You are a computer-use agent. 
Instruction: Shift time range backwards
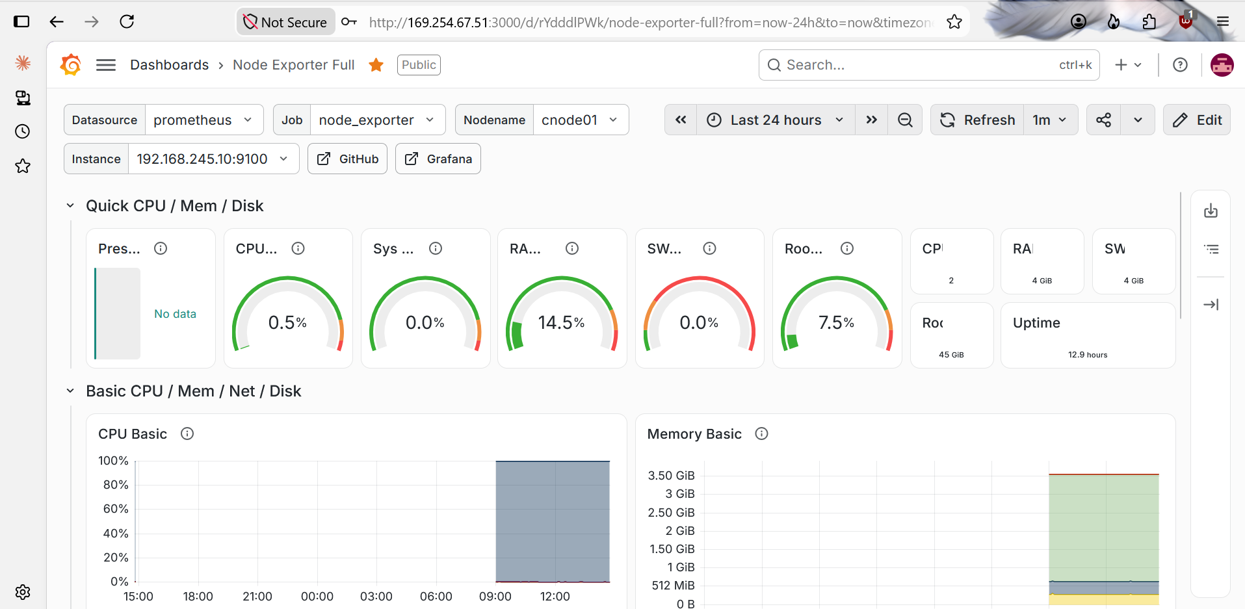[x=681, y=120]
